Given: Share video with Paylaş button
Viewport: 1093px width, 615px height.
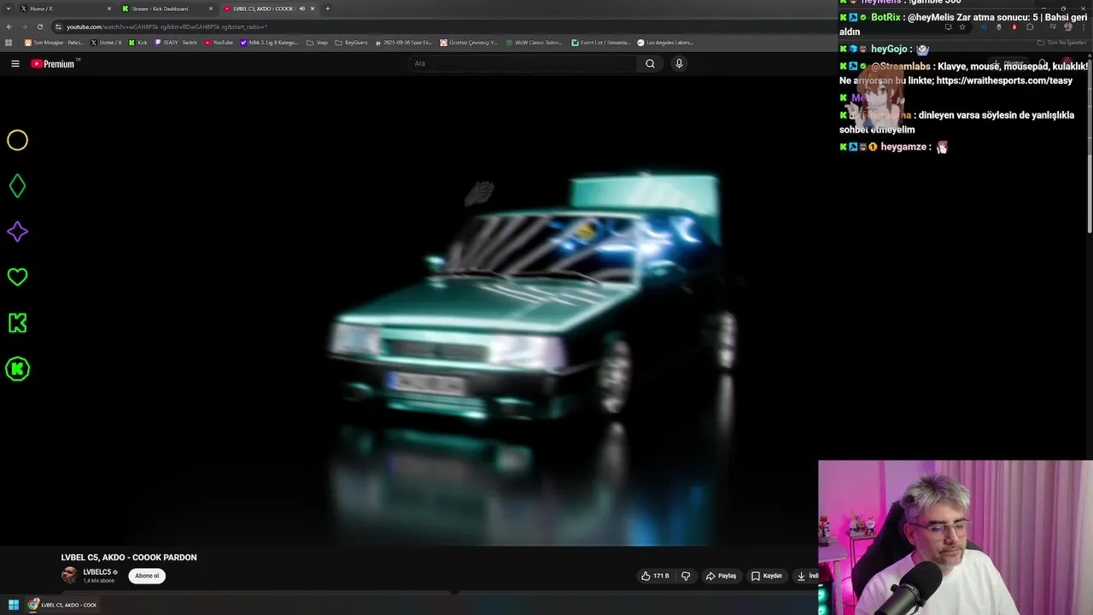Looking at the screenshot, I should [721, 576].
